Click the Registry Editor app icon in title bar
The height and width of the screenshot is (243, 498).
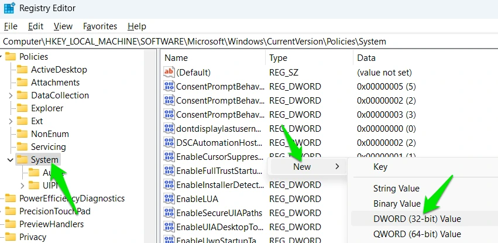pyautogui.click(x=9, y=9)
